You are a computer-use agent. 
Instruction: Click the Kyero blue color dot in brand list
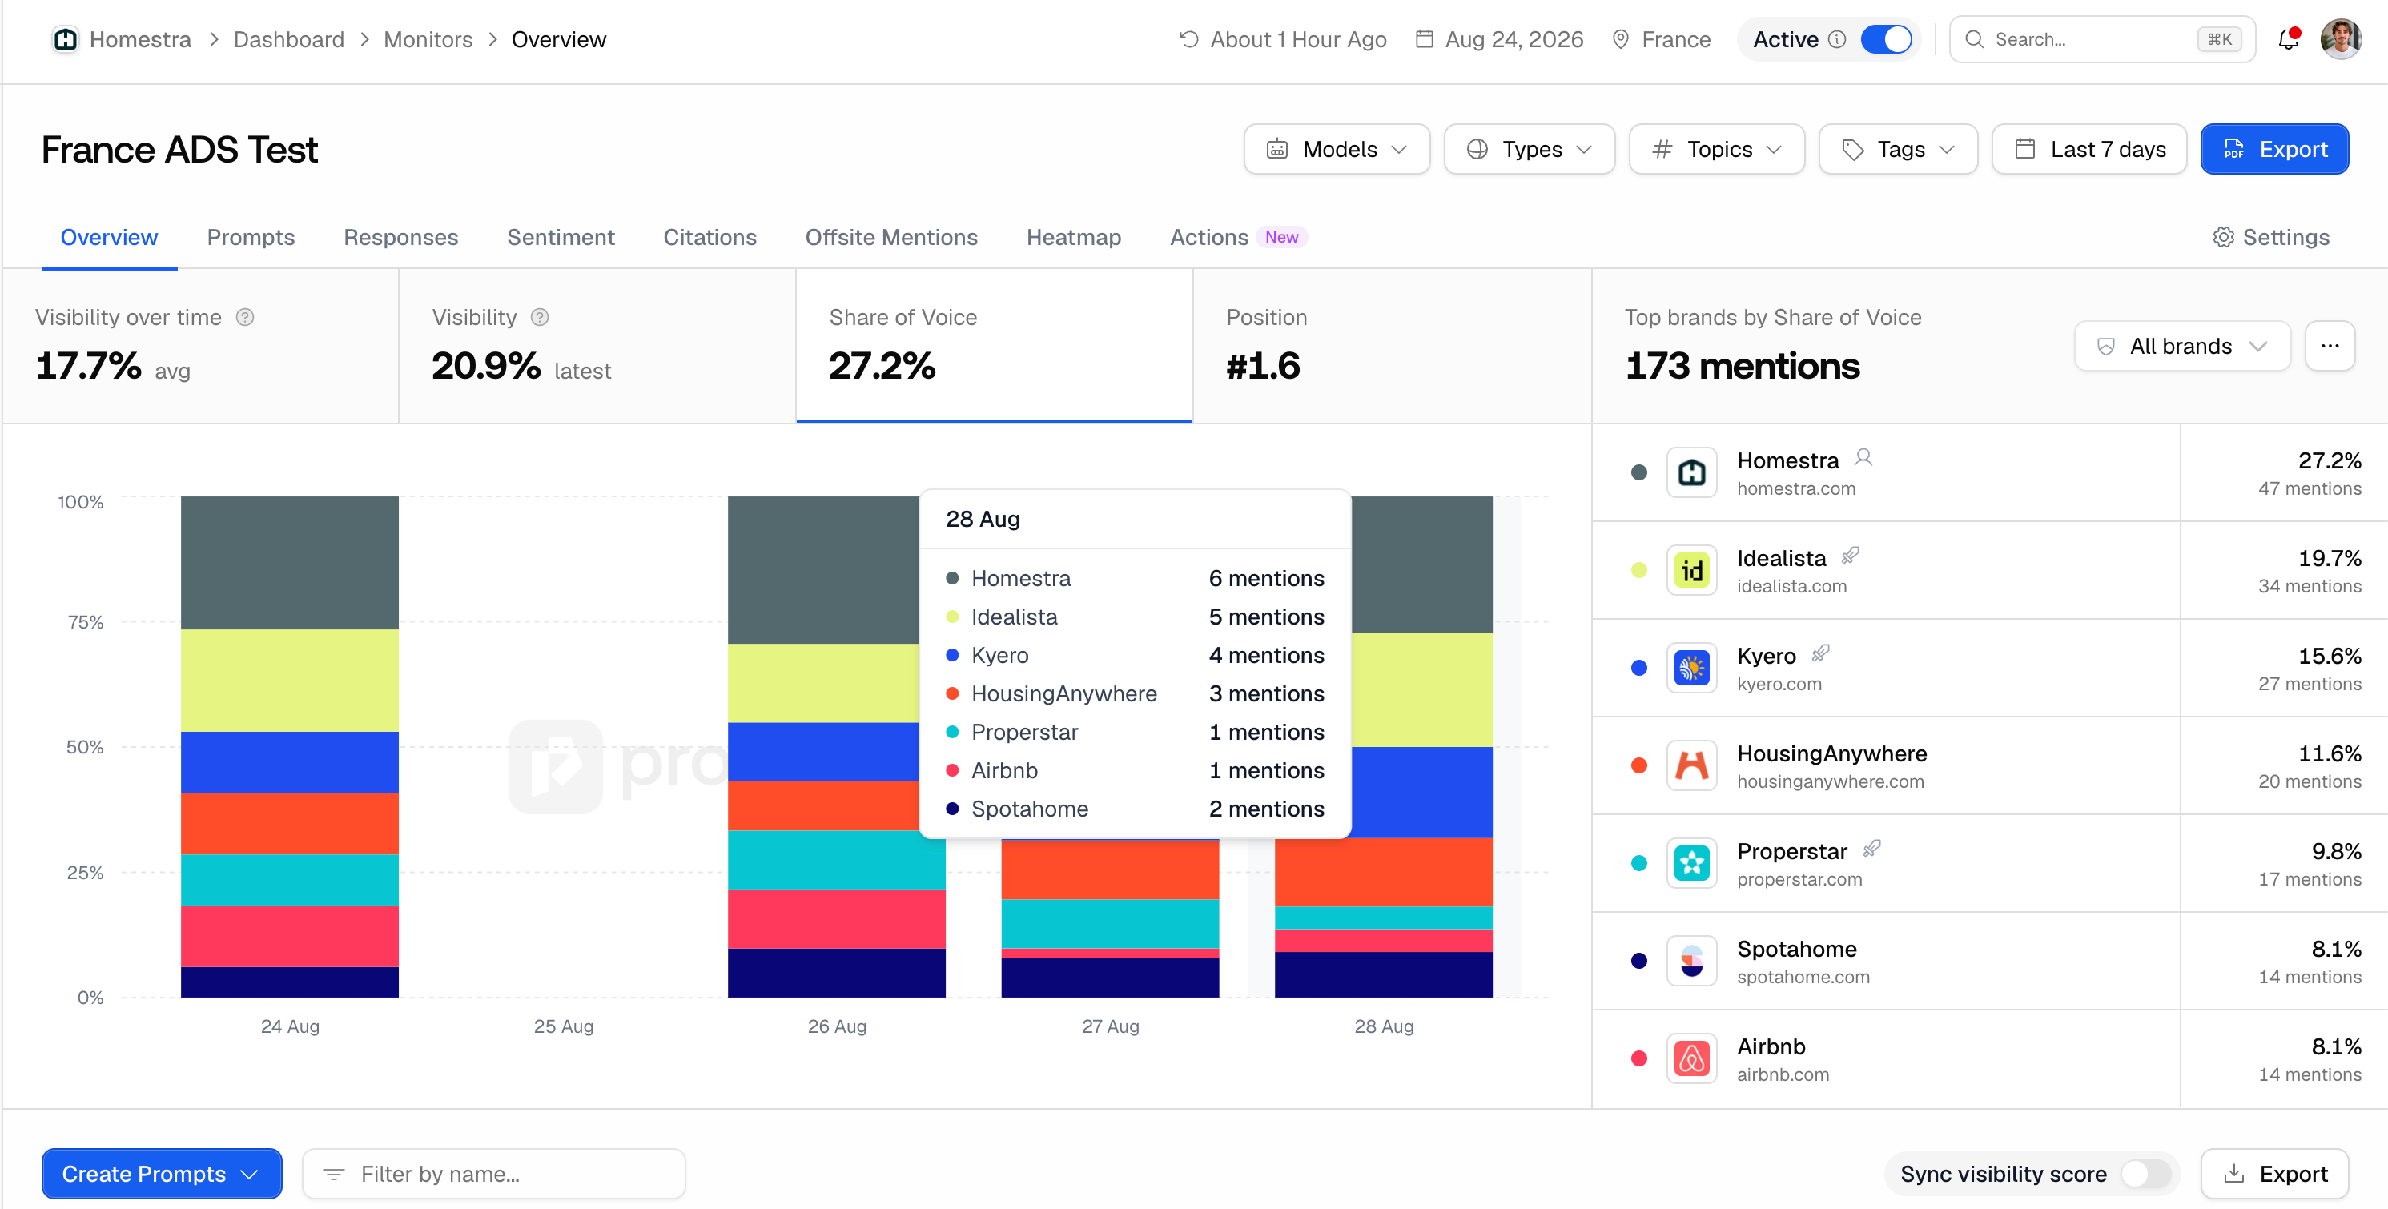pyautogui.click(x=1639, y=668)
